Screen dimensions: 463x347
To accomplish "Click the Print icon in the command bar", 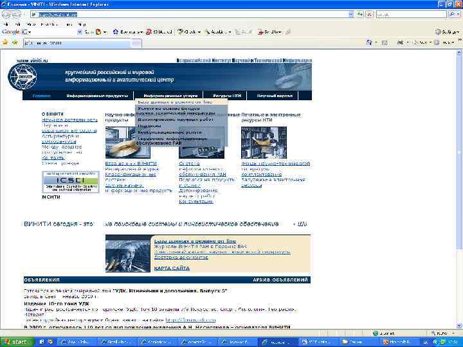I will pos(400,43).
